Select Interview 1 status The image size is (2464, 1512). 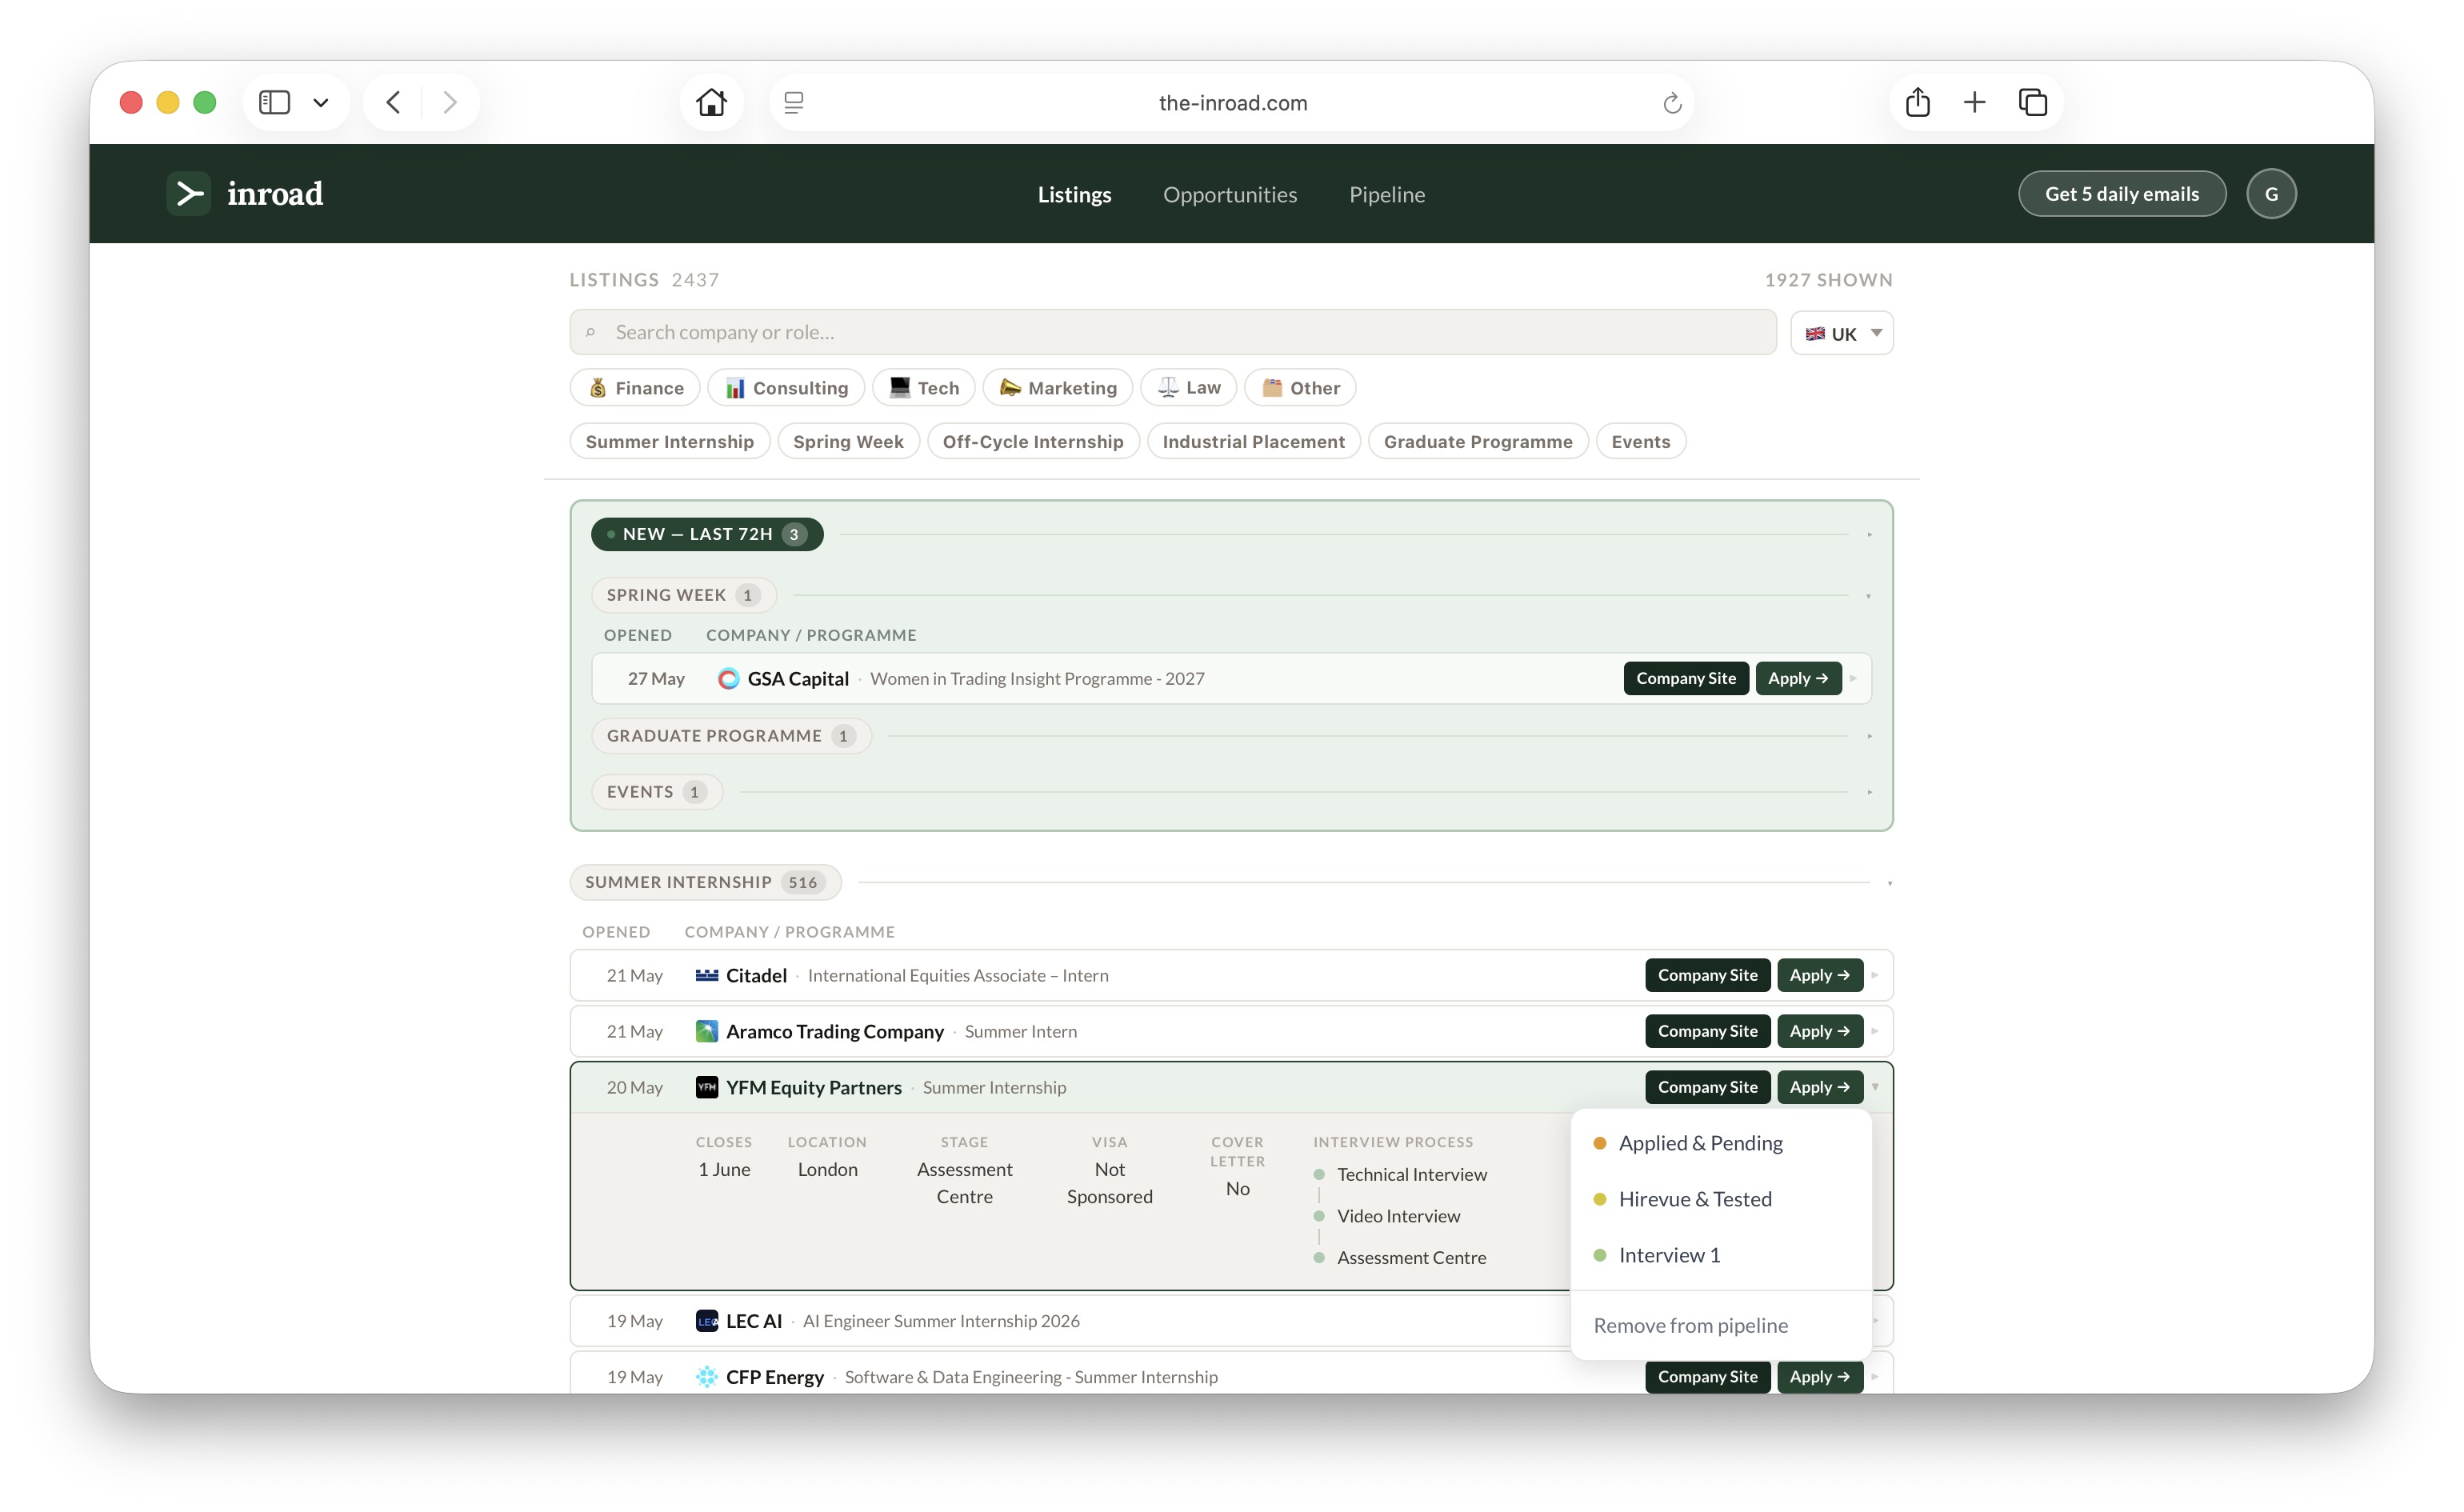[1720, 1255]
